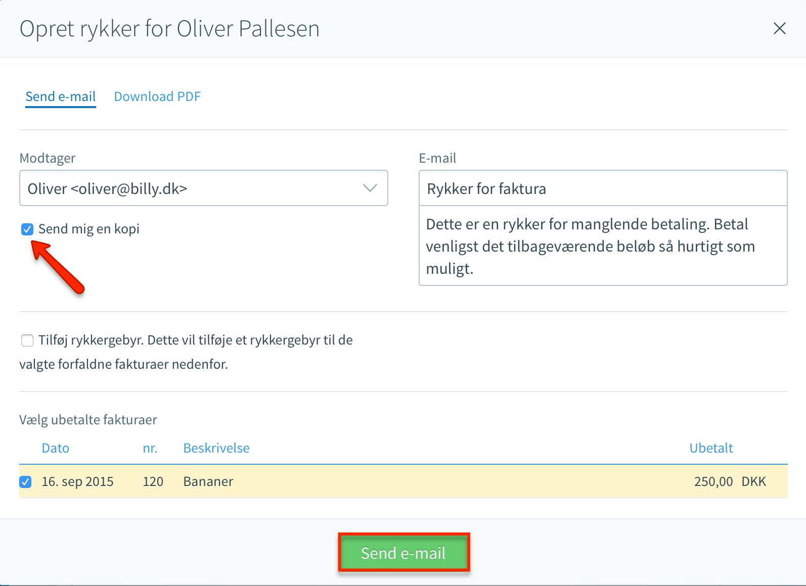Deselect invoice 120 Bananer checkbox
806x586 pixels.
[x=25, y=481]
